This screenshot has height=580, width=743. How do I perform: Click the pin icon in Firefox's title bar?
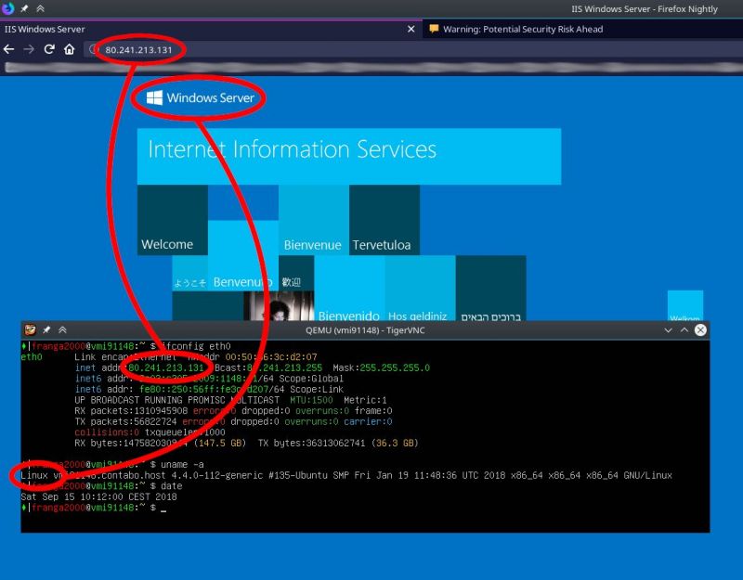[24, 8]
